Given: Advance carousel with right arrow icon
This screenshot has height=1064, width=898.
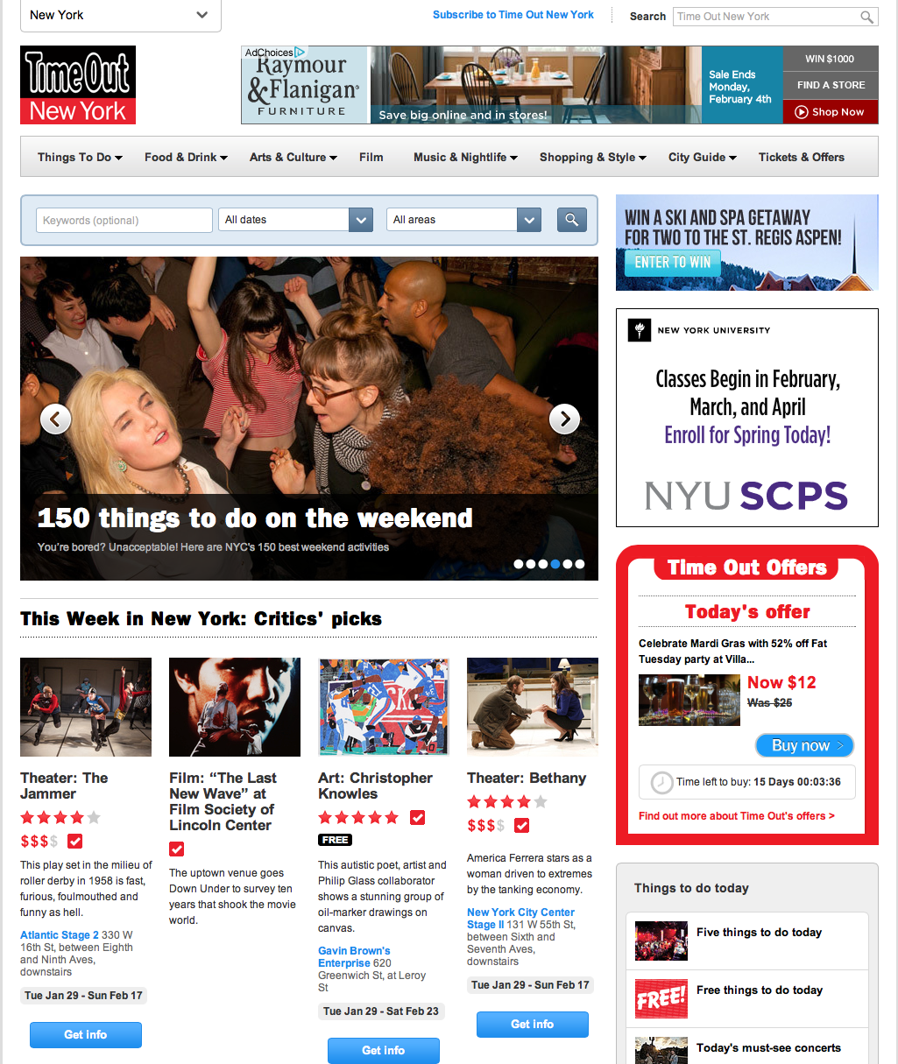Looking at the screenshot, I should (x=564, y=419).
